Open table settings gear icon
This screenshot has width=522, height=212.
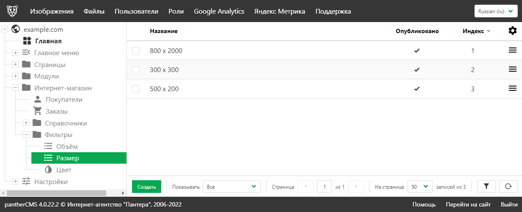pos(512,31)
